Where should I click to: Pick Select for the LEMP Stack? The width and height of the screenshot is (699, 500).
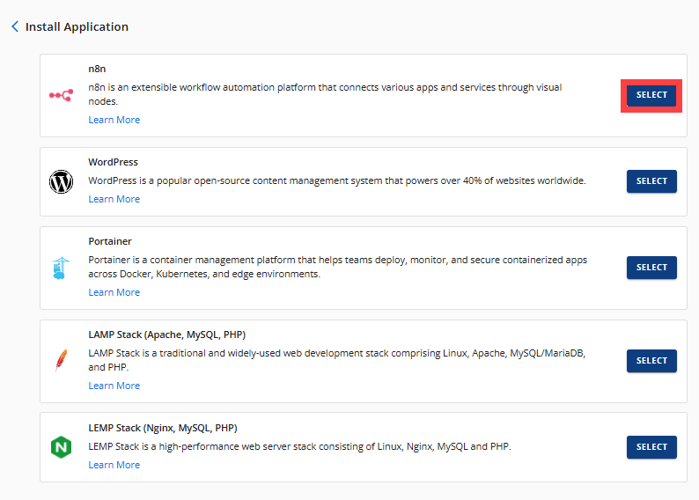tap(651, 447)
